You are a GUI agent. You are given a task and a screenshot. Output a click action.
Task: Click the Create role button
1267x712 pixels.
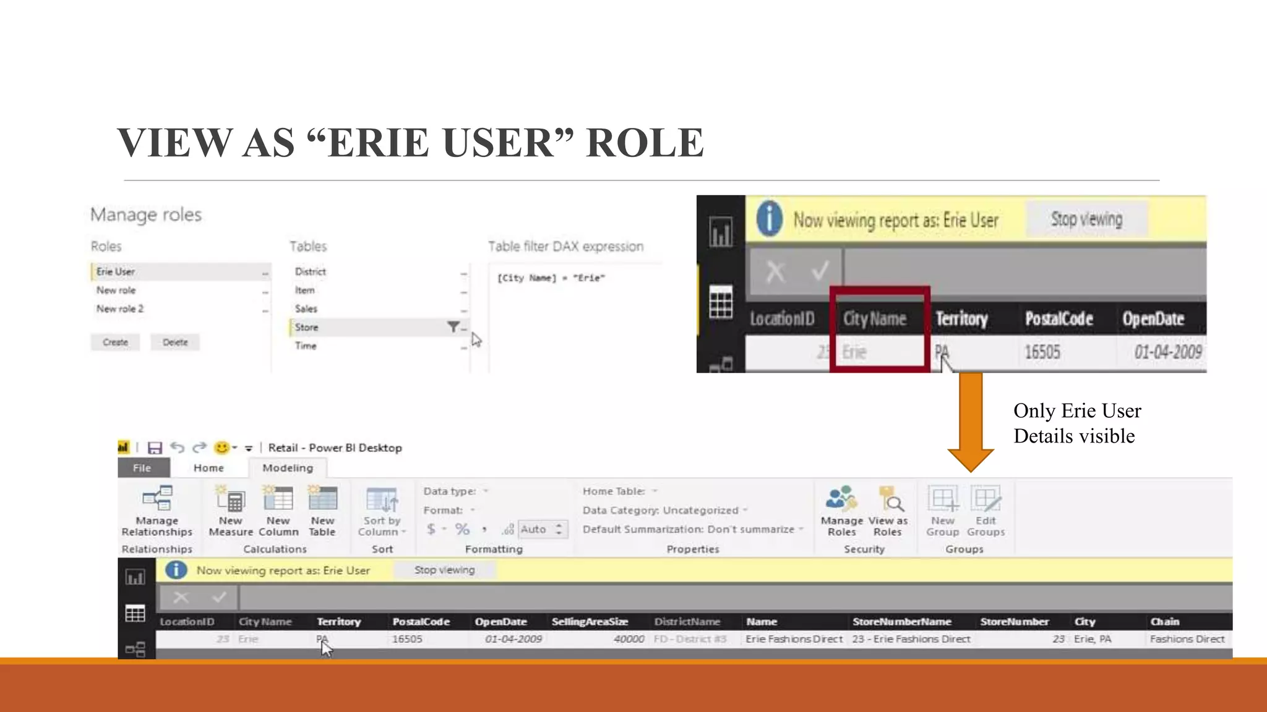(116, 342)
